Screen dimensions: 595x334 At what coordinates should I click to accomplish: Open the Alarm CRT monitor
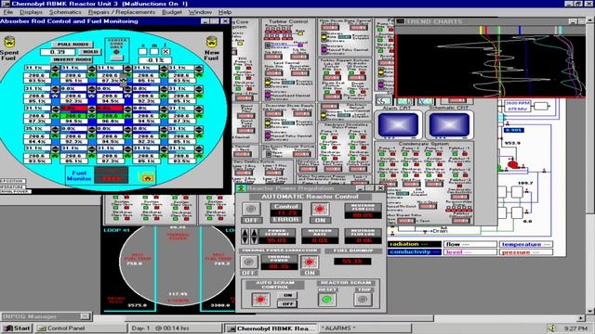[398, 125]
